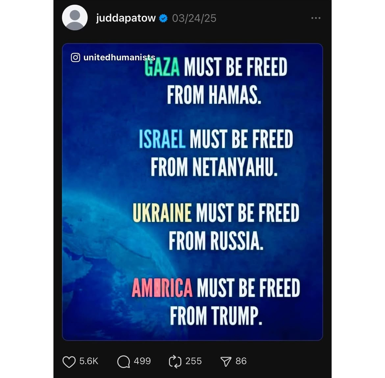This screenshot has width=385, height=378.
Task: Like the post with the heart icon
Action: pos(69,362)
